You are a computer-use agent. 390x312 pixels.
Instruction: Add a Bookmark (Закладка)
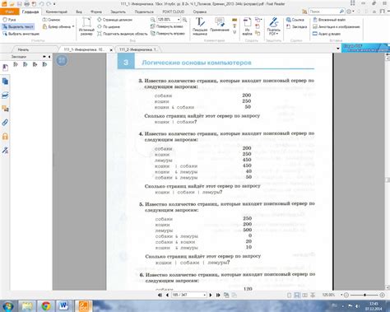296,26
